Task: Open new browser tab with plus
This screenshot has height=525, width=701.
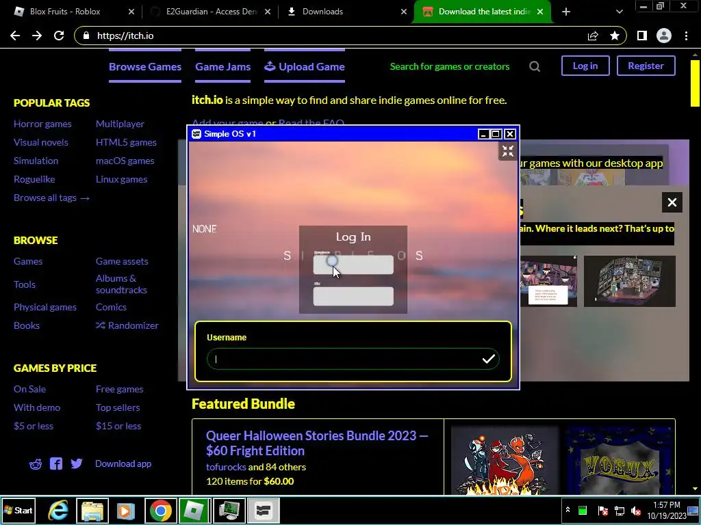Action: point(566,12)
